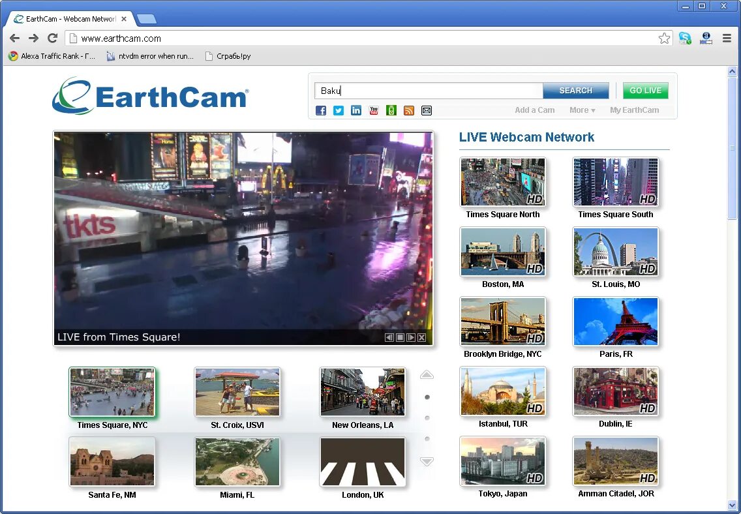Open the orange RSS feed icon

click(409, 110)
